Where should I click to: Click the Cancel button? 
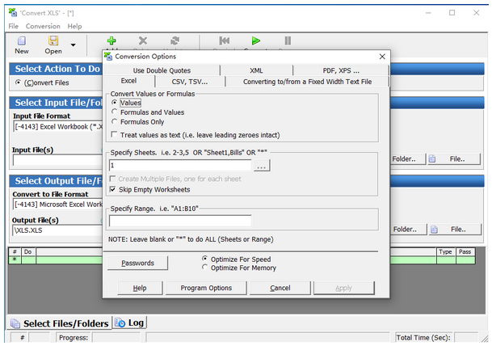(280, 288)
